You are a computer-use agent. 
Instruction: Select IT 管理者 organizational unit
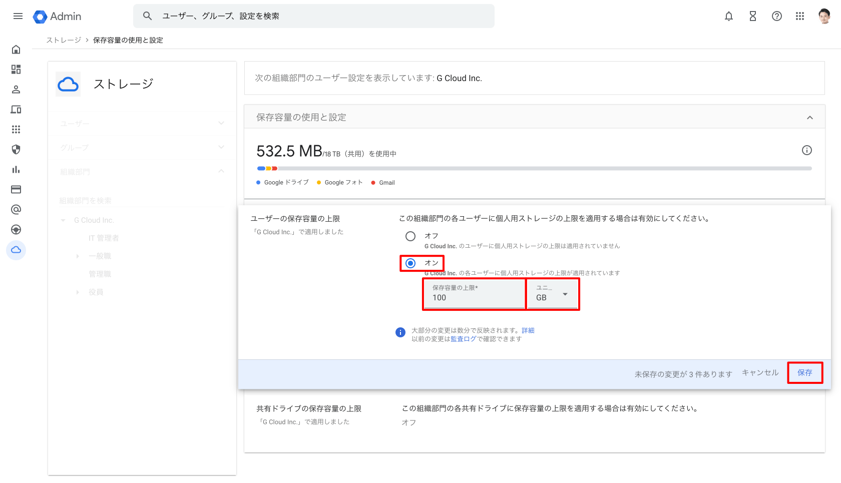[104, 238]
